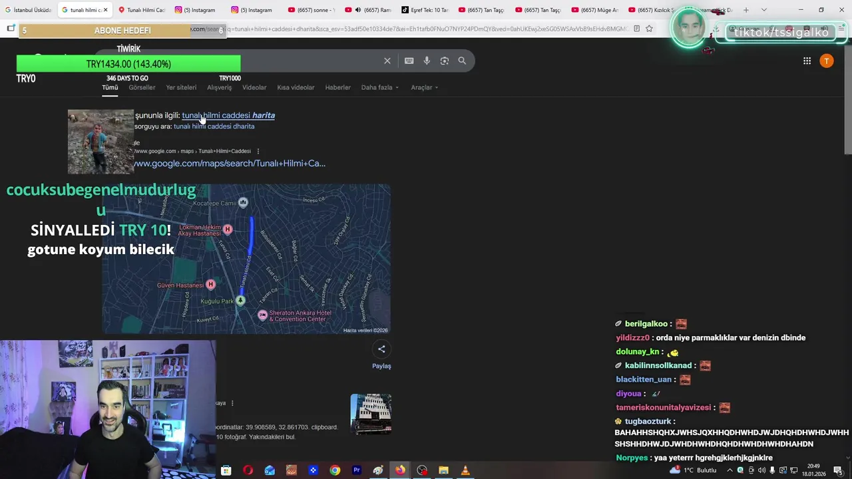852x479 pixels.
Task: Launch Opera from the taskbar
Action: tap(248, 470)
